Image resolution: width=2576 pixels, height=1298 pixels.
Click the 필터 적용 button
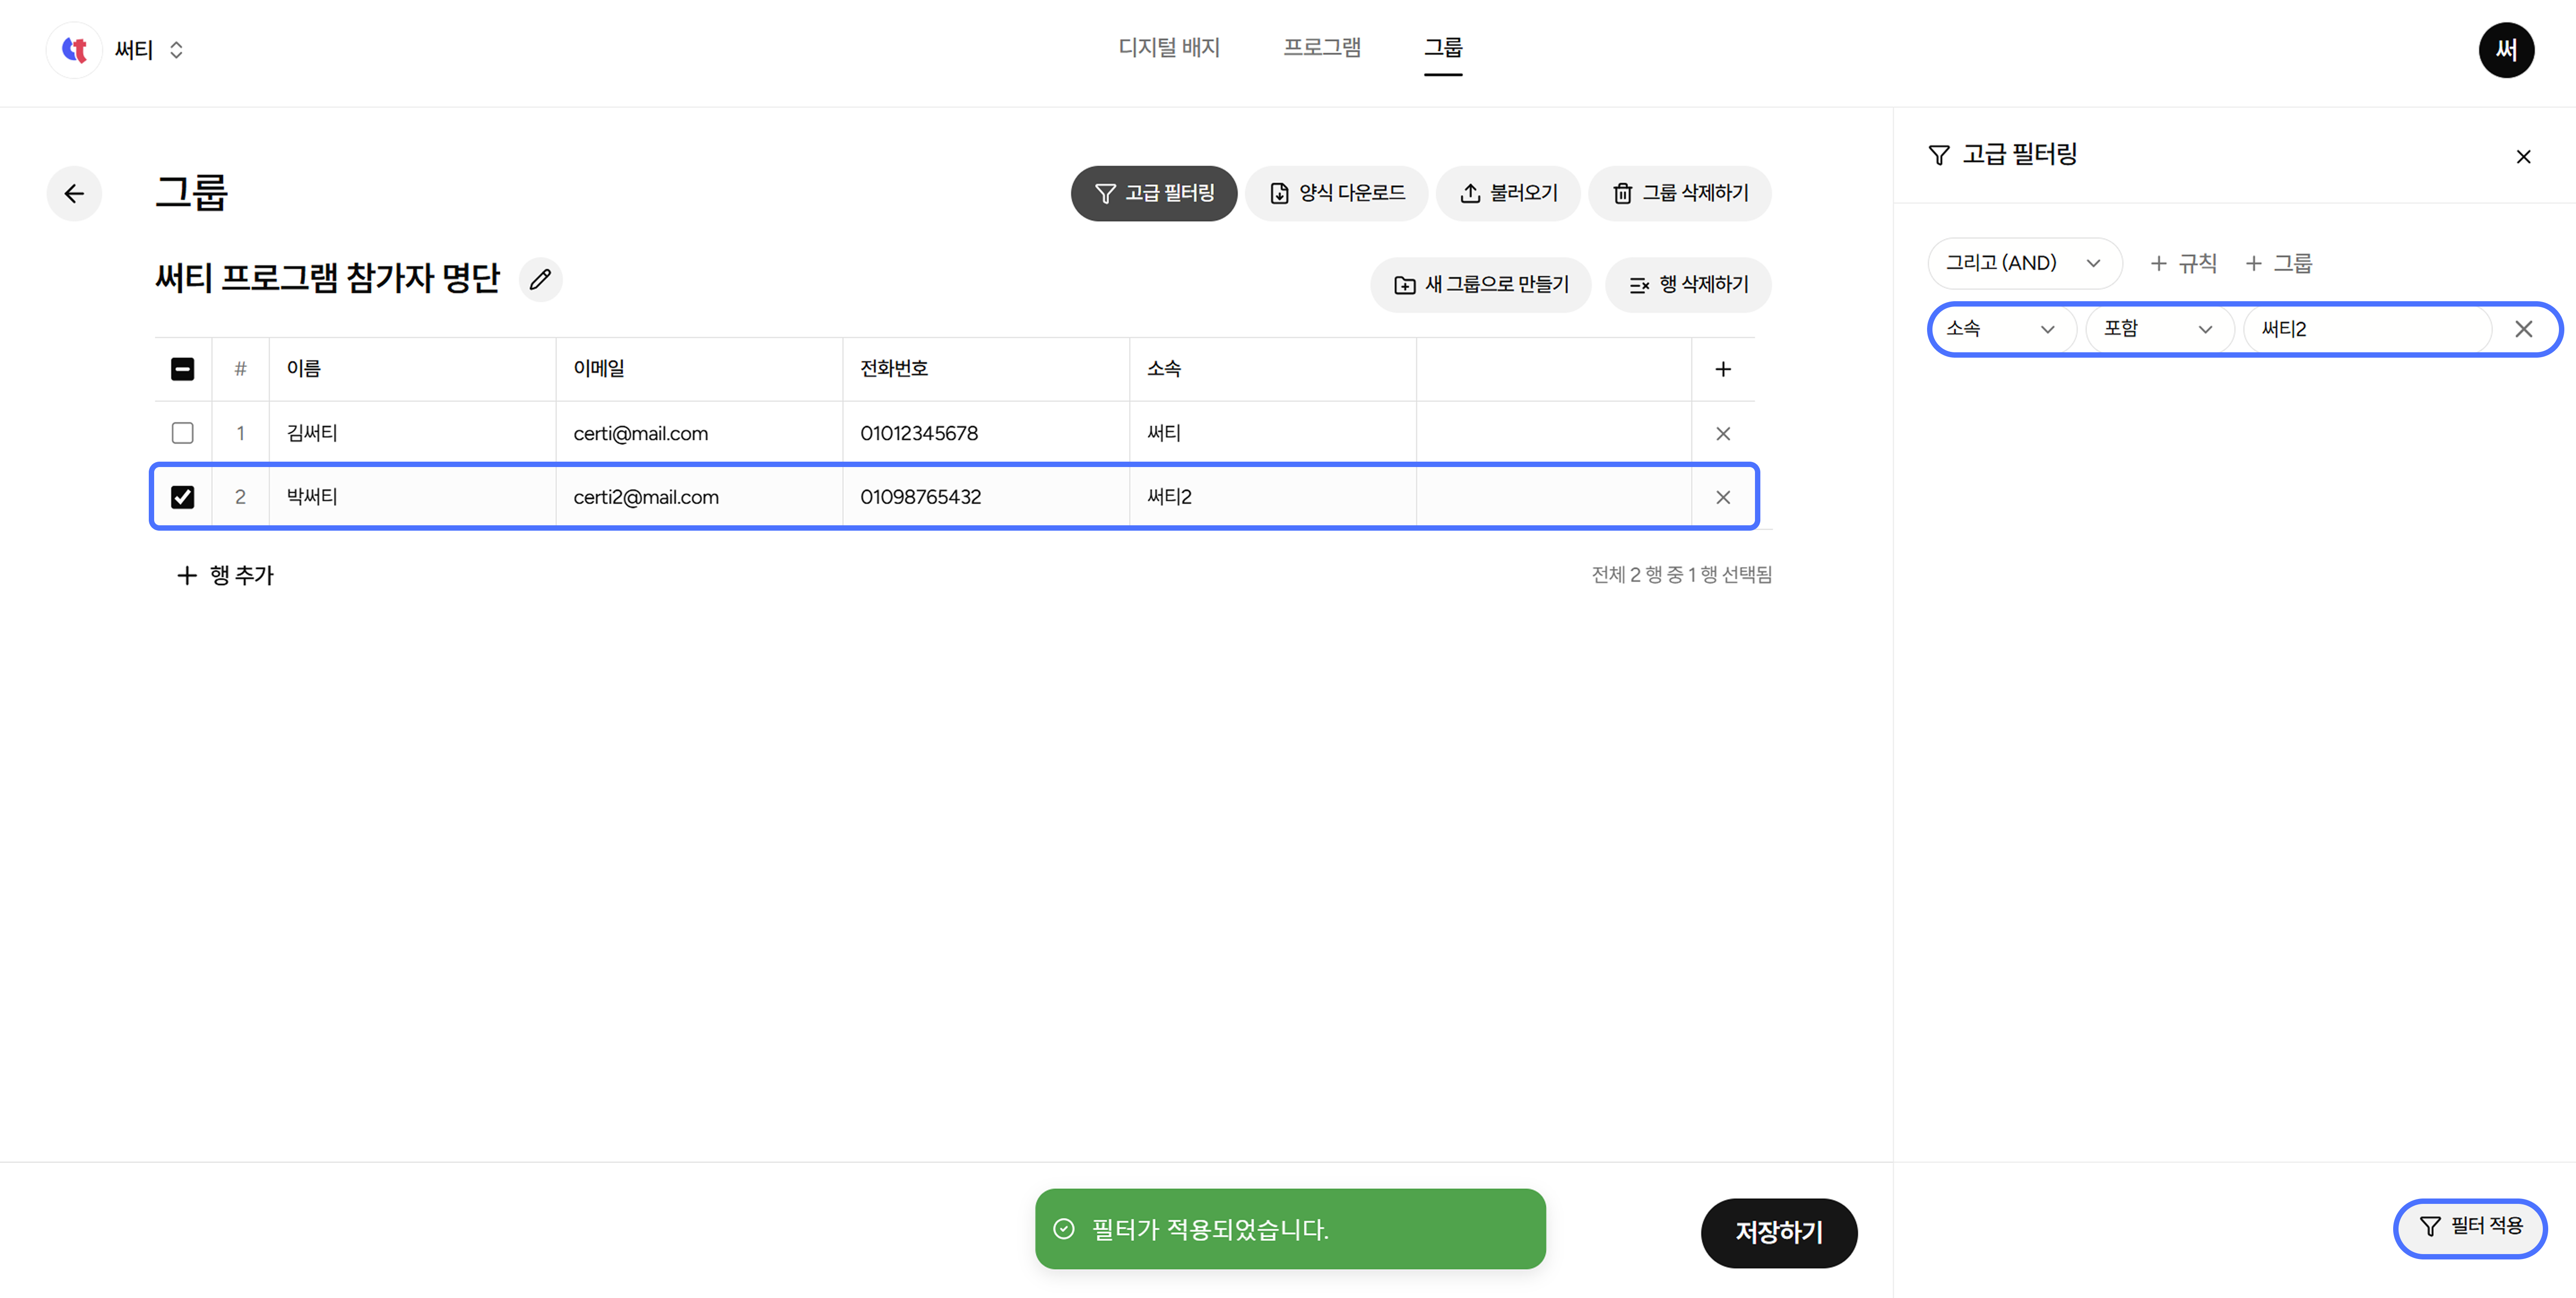point(2470,1227)
